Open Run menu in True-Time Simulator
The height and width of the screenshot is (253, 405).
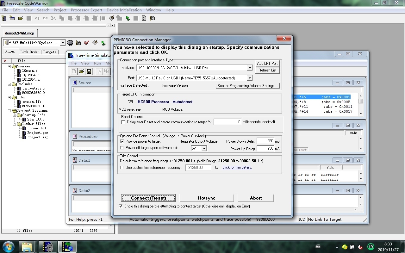click(x=97, y=63)
